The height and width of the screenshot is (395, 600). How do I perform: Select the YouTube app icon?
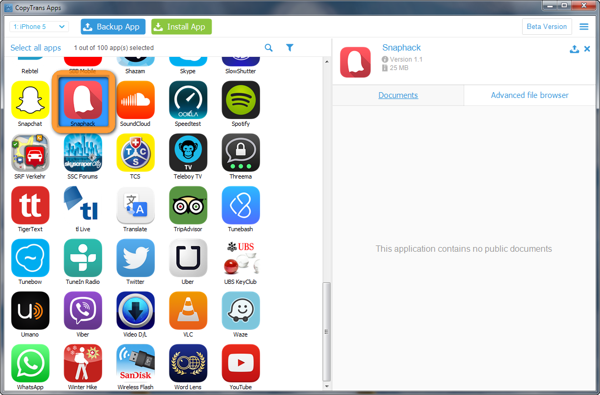tap(241, 363)
